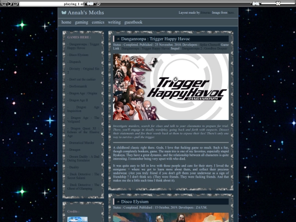Open the comics section
This screenshot has height=222, width=296.
coord(98,22)
